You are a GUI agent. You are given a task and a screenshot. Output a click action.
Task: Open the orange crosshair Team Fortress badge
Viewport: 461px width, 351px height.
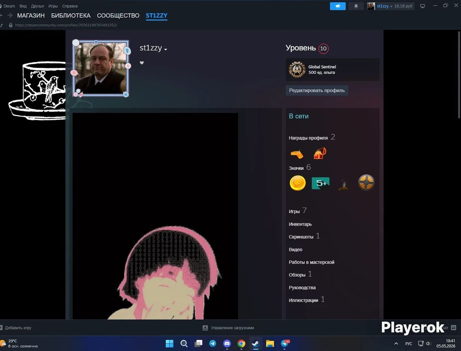tap(366, 183)
